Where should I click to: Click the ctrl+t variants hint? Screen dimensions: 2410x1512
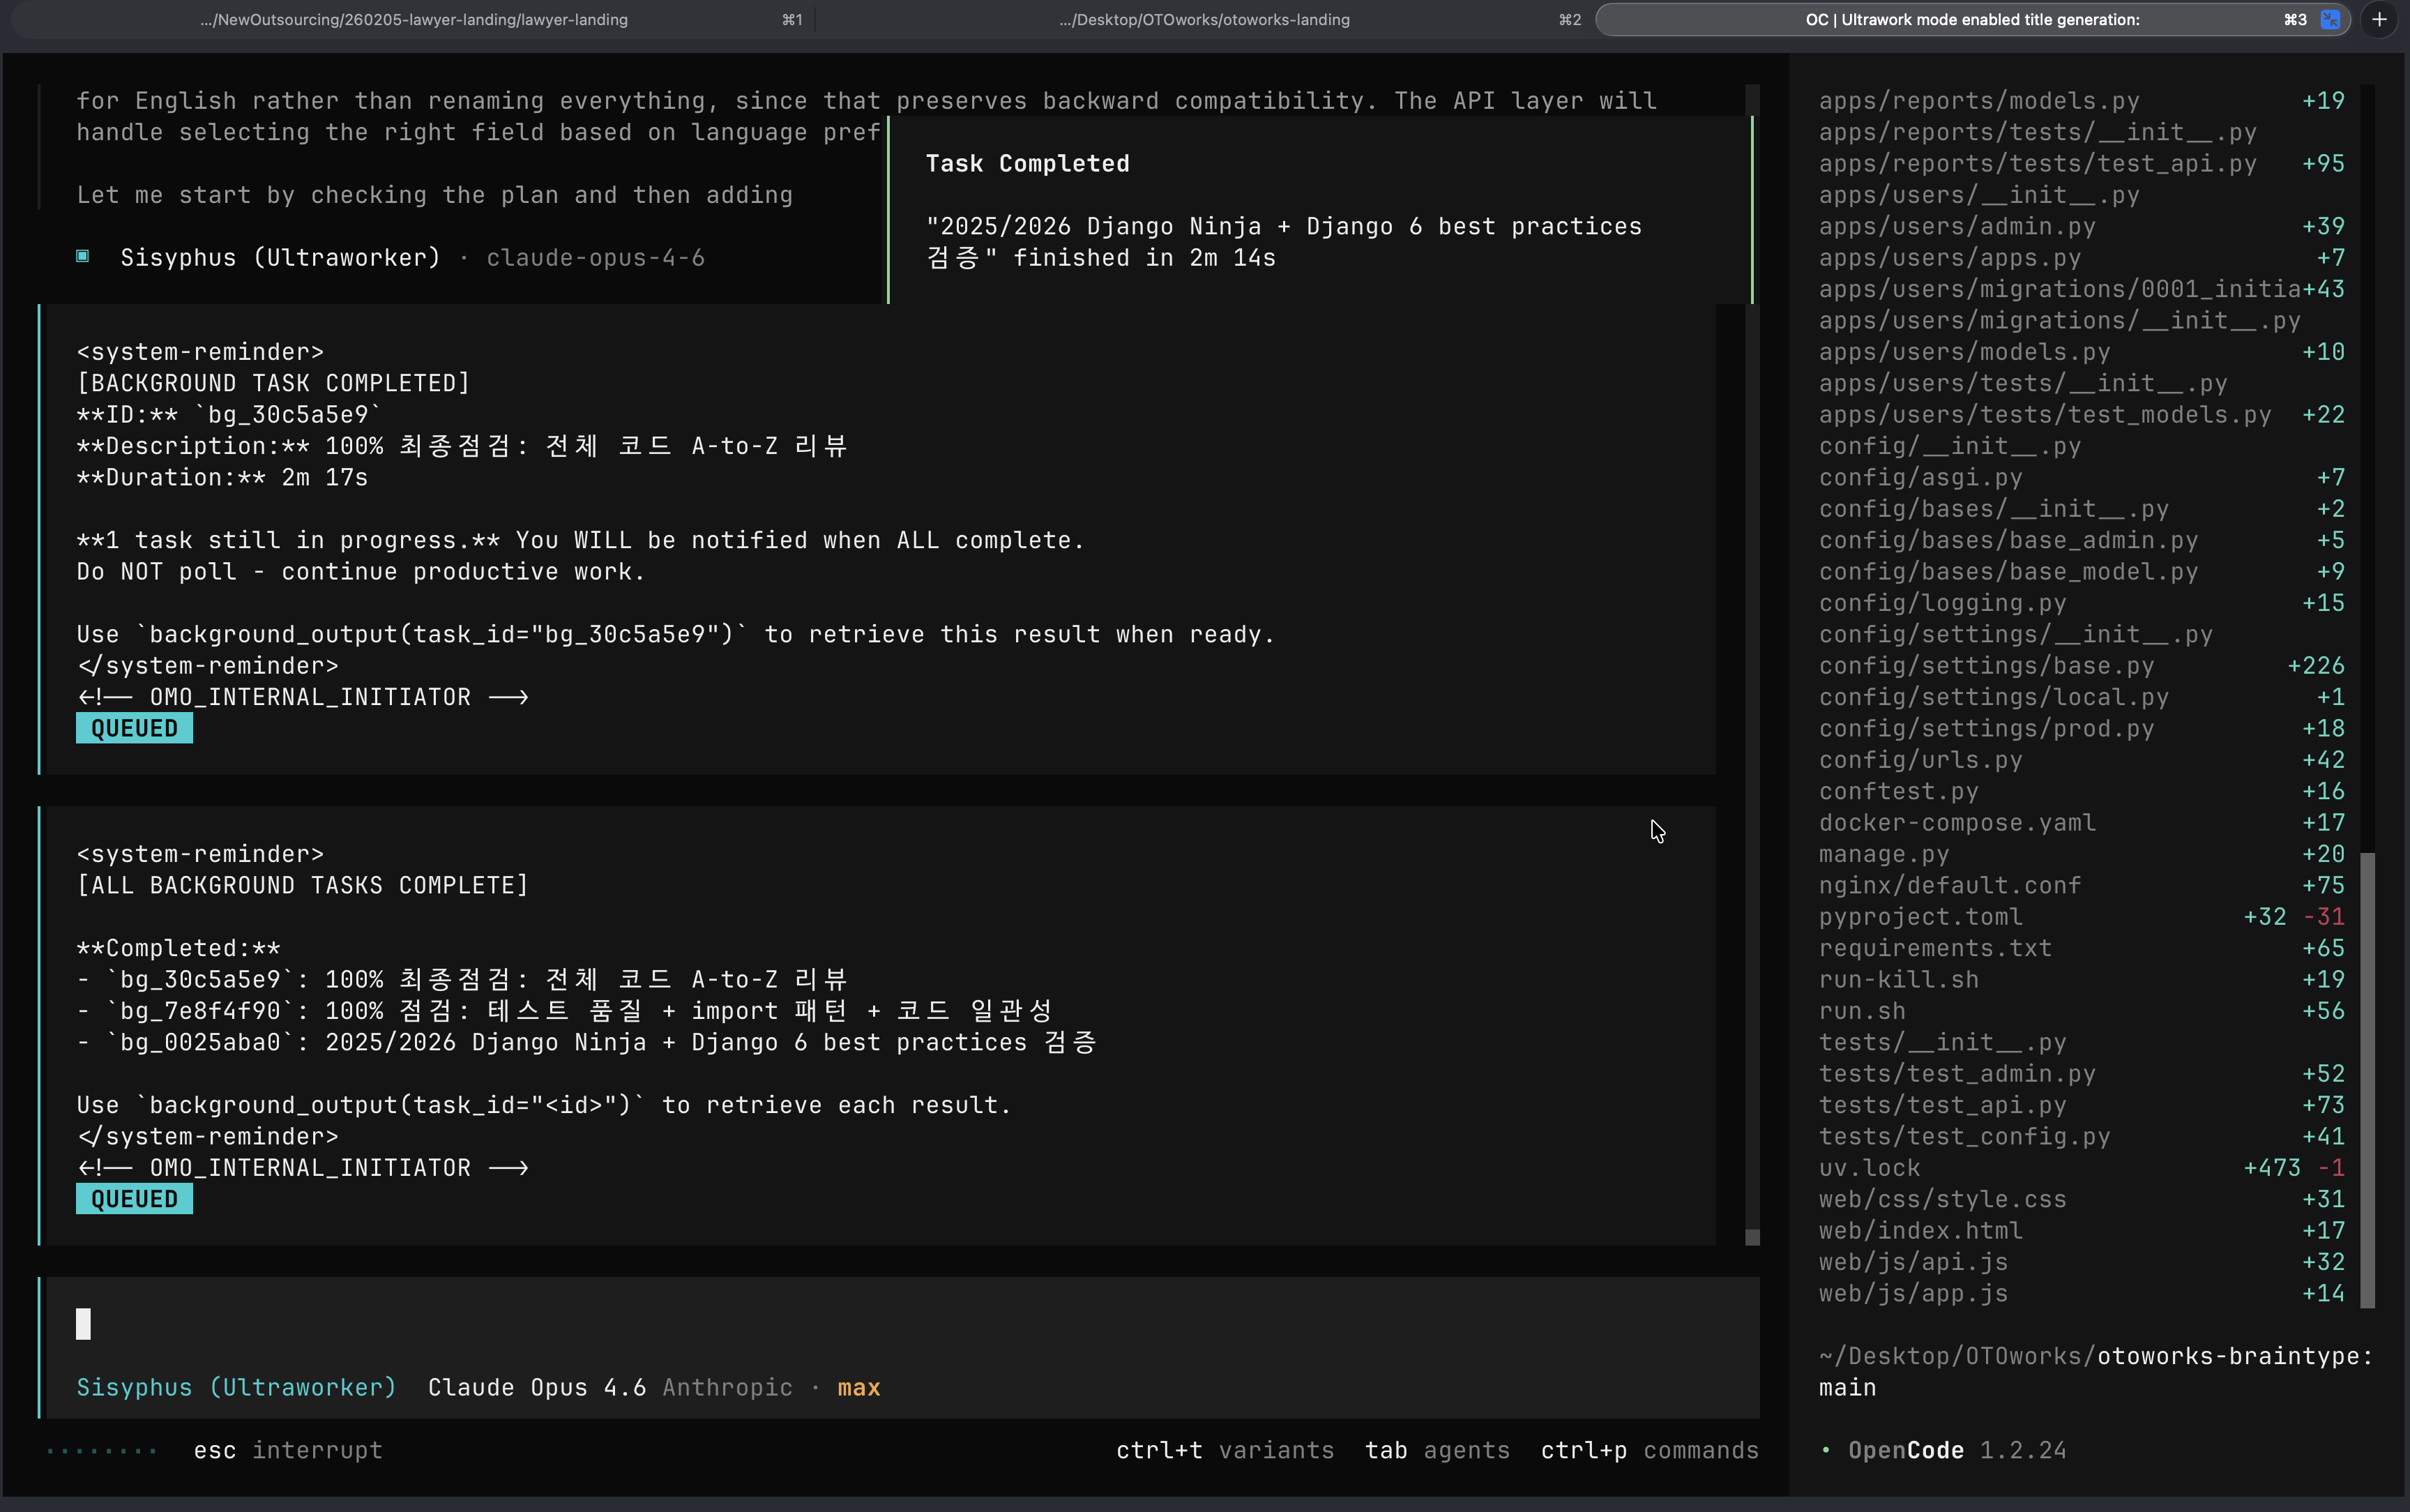click(x=1225, y=1450)
